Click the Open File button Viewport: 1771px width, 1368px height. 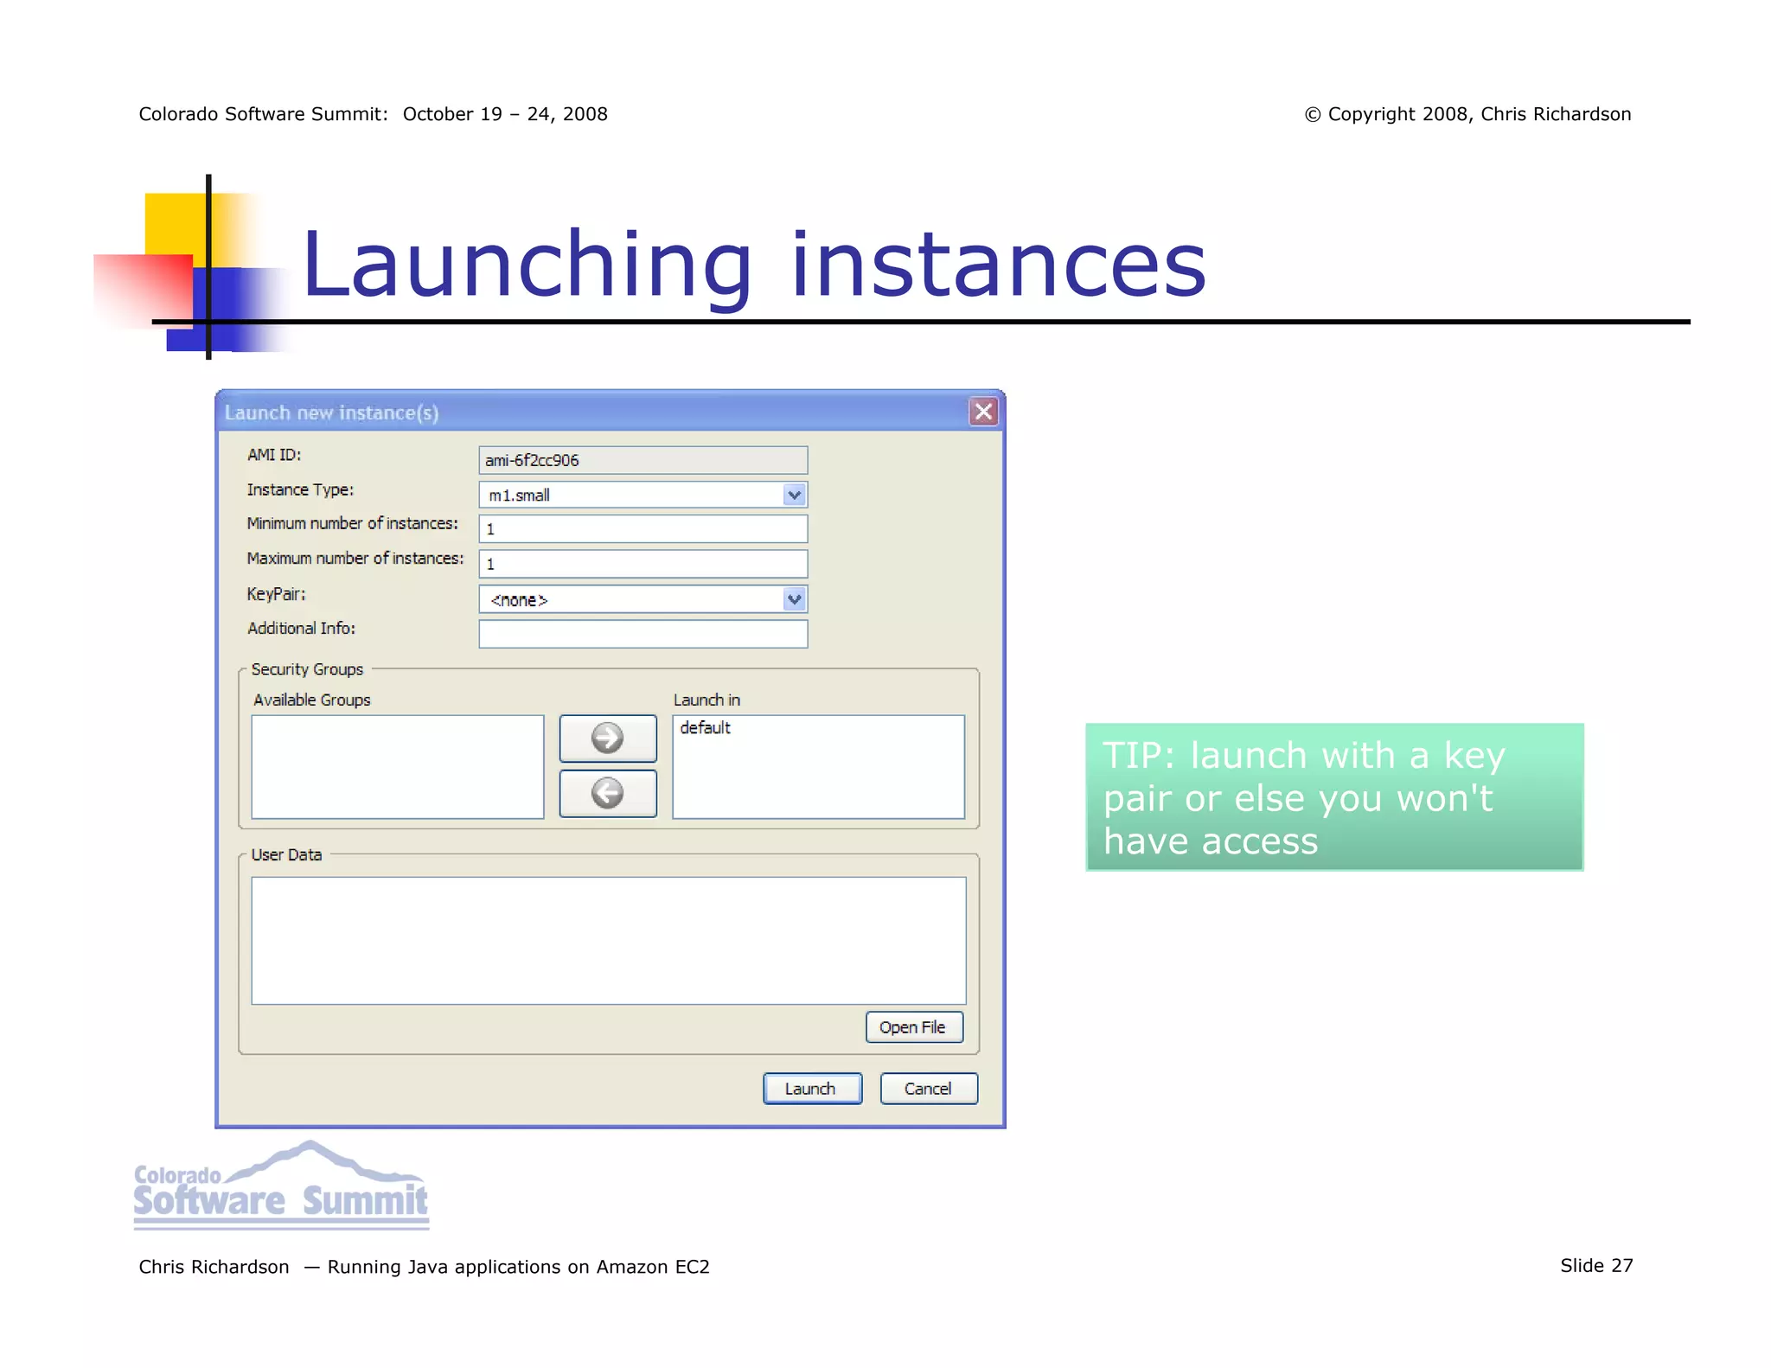(914, 1027)
